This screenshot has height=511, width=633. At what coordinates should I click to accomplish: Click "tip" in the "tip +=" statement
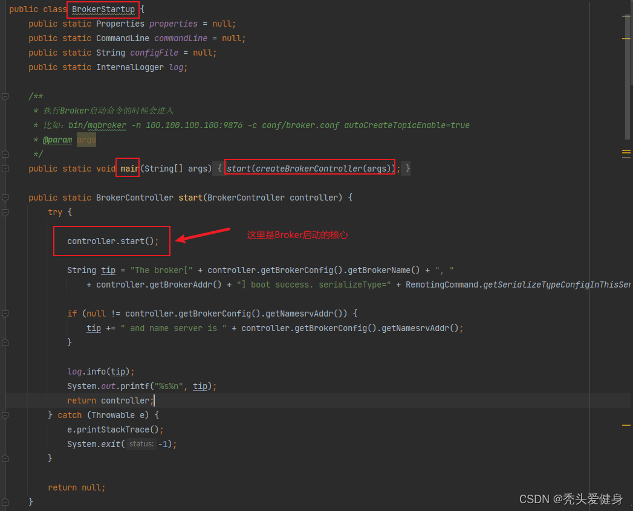[94, 329]
